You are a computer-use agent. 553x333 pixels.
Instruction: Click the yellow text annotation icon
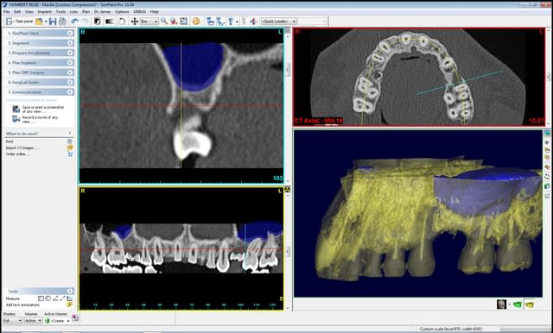[69, 305]
